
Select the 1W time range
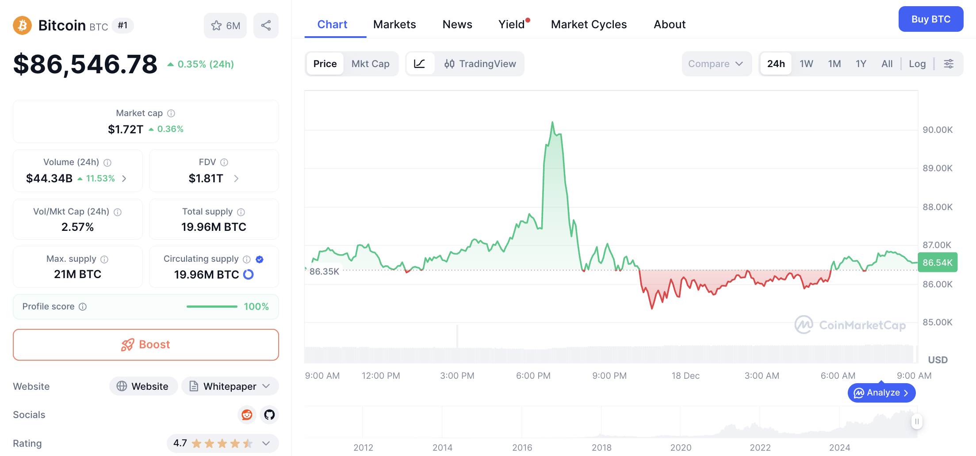click(x=806, y=64)
